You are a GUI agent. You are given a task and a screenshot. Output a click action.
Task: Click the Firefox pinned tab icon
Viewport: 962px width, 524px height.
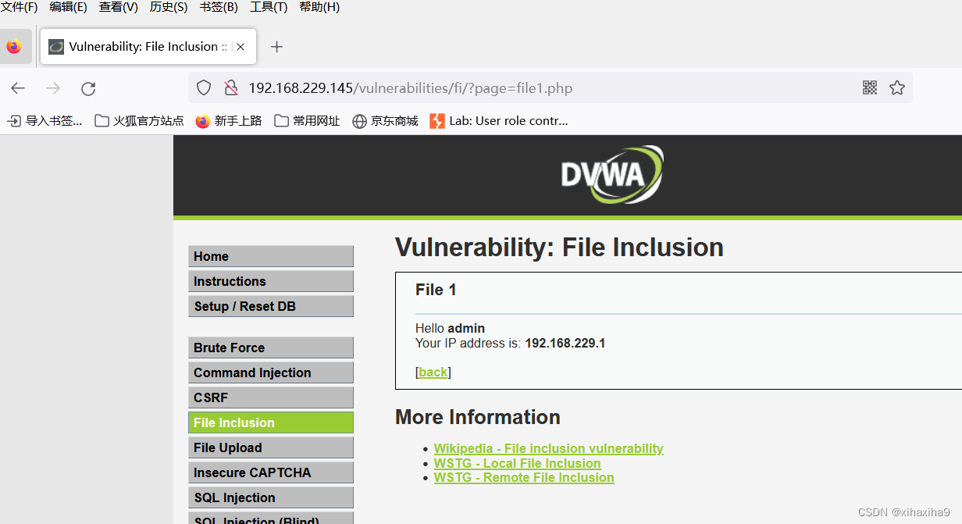[14, 47]
